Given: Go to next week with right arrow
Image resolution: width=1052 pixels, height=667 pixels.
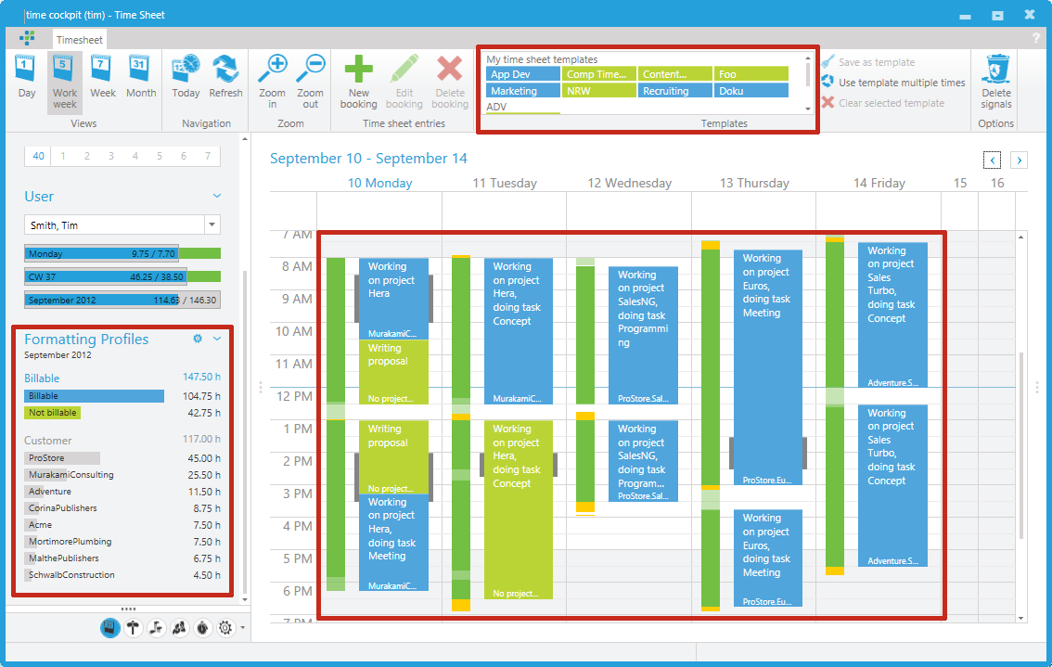Looking at the screenshot, I should pyautogui.click(x=1019, y=160).
